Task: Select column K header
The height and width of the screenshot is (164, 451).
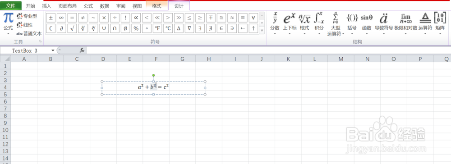Action: coord(288,59)
